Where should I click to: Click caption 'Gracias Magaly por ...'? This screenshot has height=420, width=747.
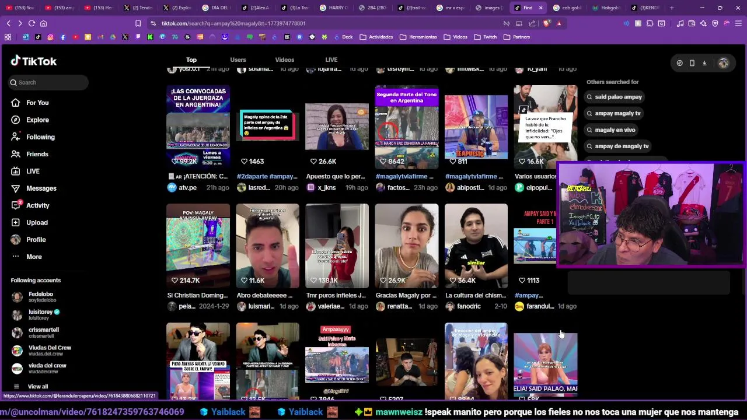click(406, 295)
